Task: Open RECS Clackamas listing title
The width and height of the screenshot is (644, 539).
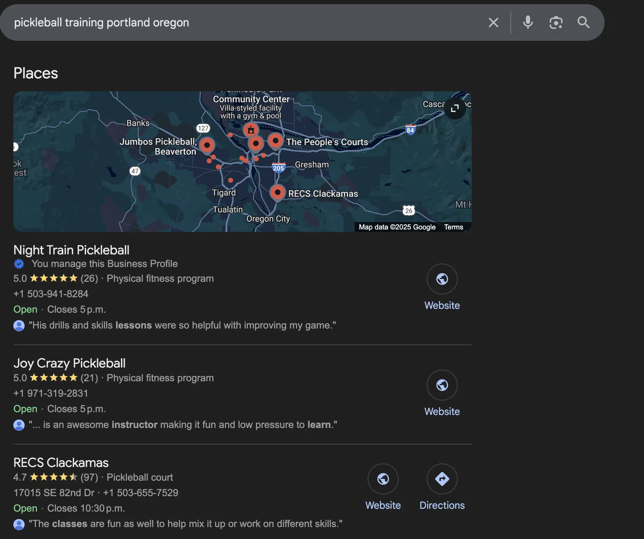Action: pos(61,463)
